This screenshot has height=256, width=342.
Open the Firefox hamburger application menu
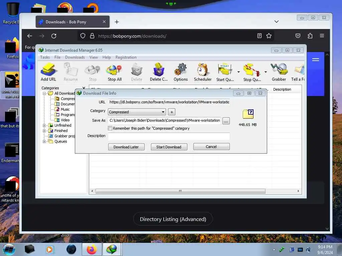point(322,36)
